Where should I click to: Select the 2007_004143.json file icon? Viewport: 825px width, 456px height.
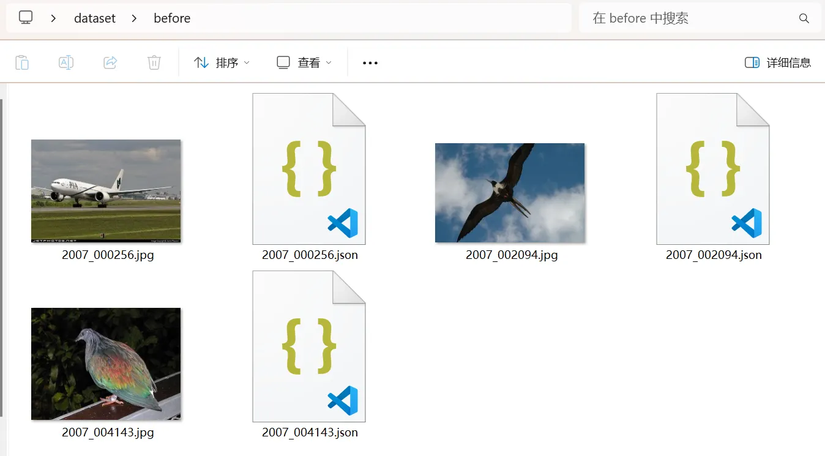click(x=309, y=346)
